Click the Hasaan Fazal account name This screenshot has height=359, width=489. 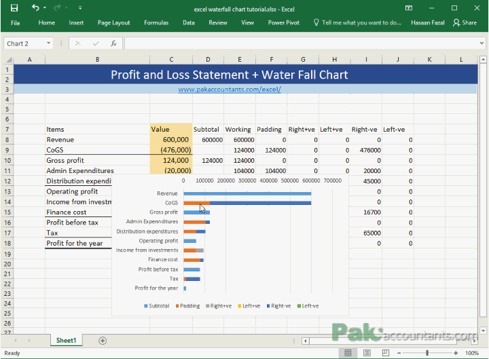point(428,22)
